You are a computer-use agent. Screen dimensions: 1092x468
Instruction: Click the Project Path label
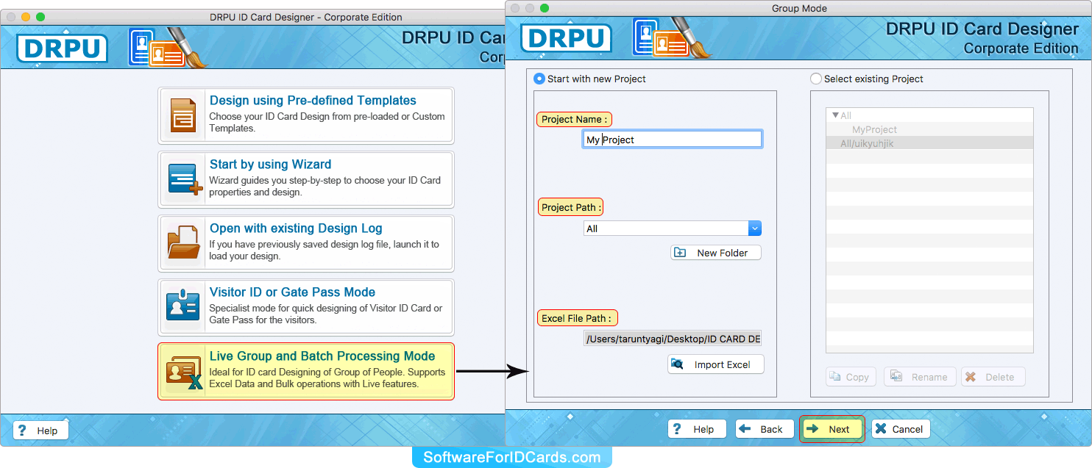(x=571, y=207)
